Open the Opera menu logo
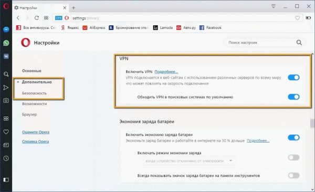 [x=6, y=6]
